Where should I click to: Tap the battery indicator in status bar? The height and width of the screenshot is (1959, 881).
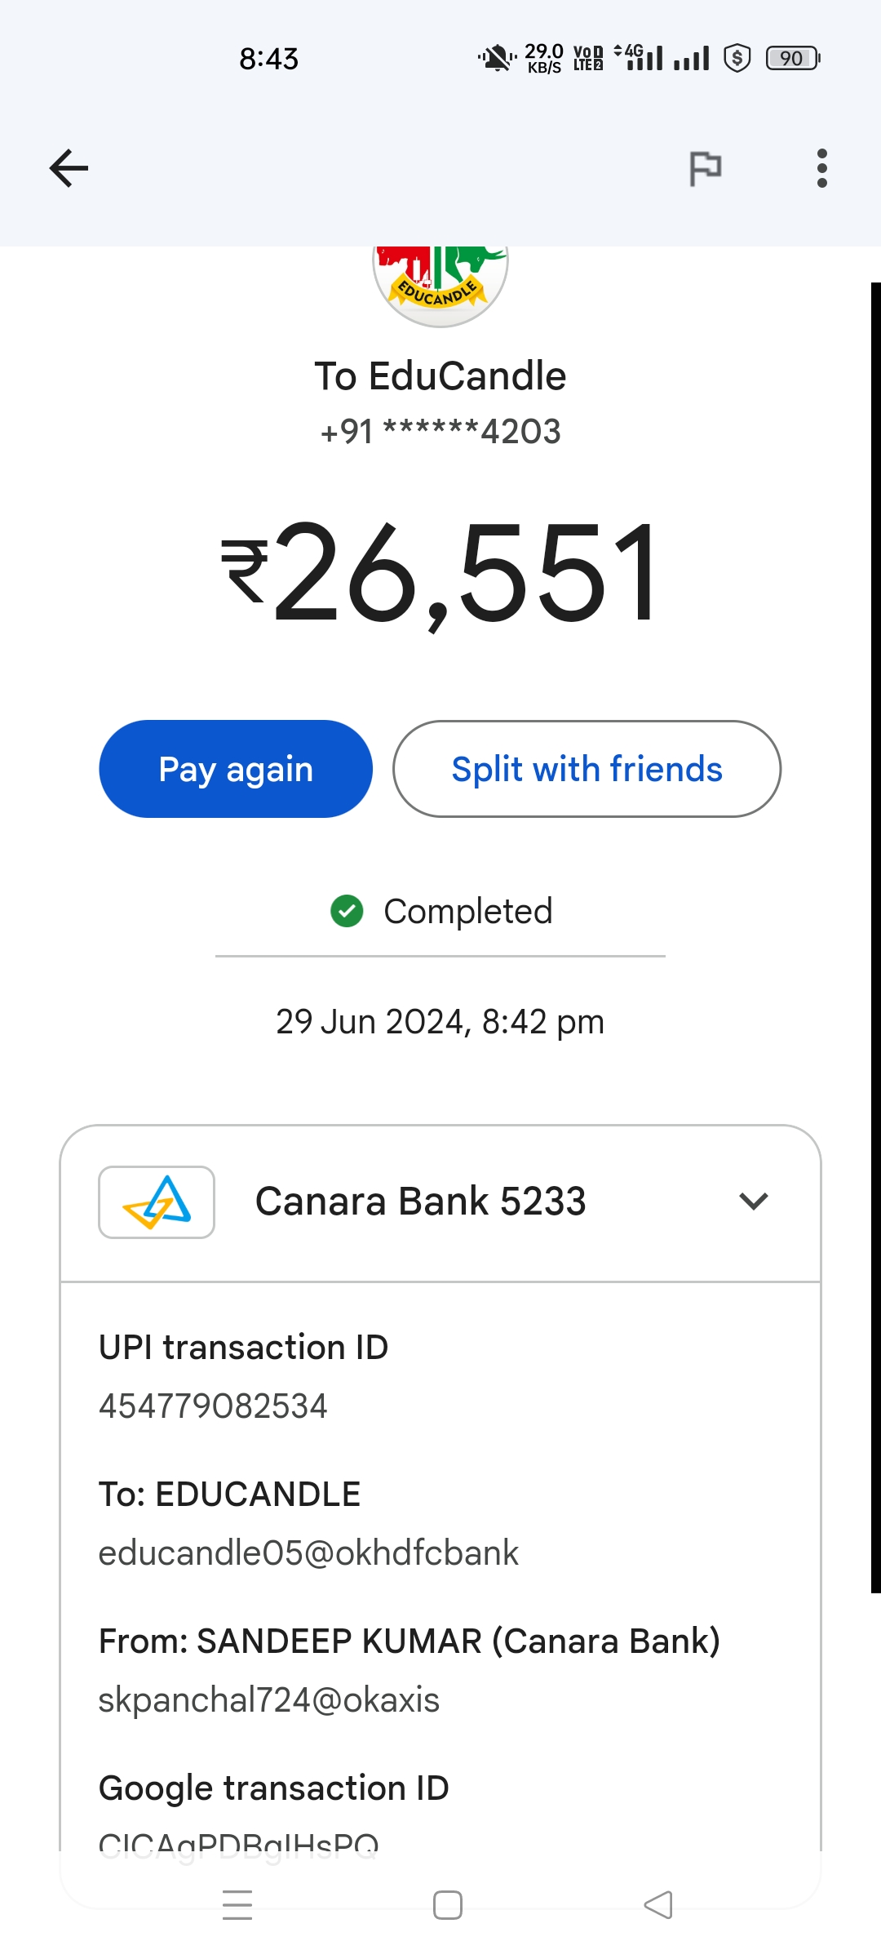tap(792, 59)
